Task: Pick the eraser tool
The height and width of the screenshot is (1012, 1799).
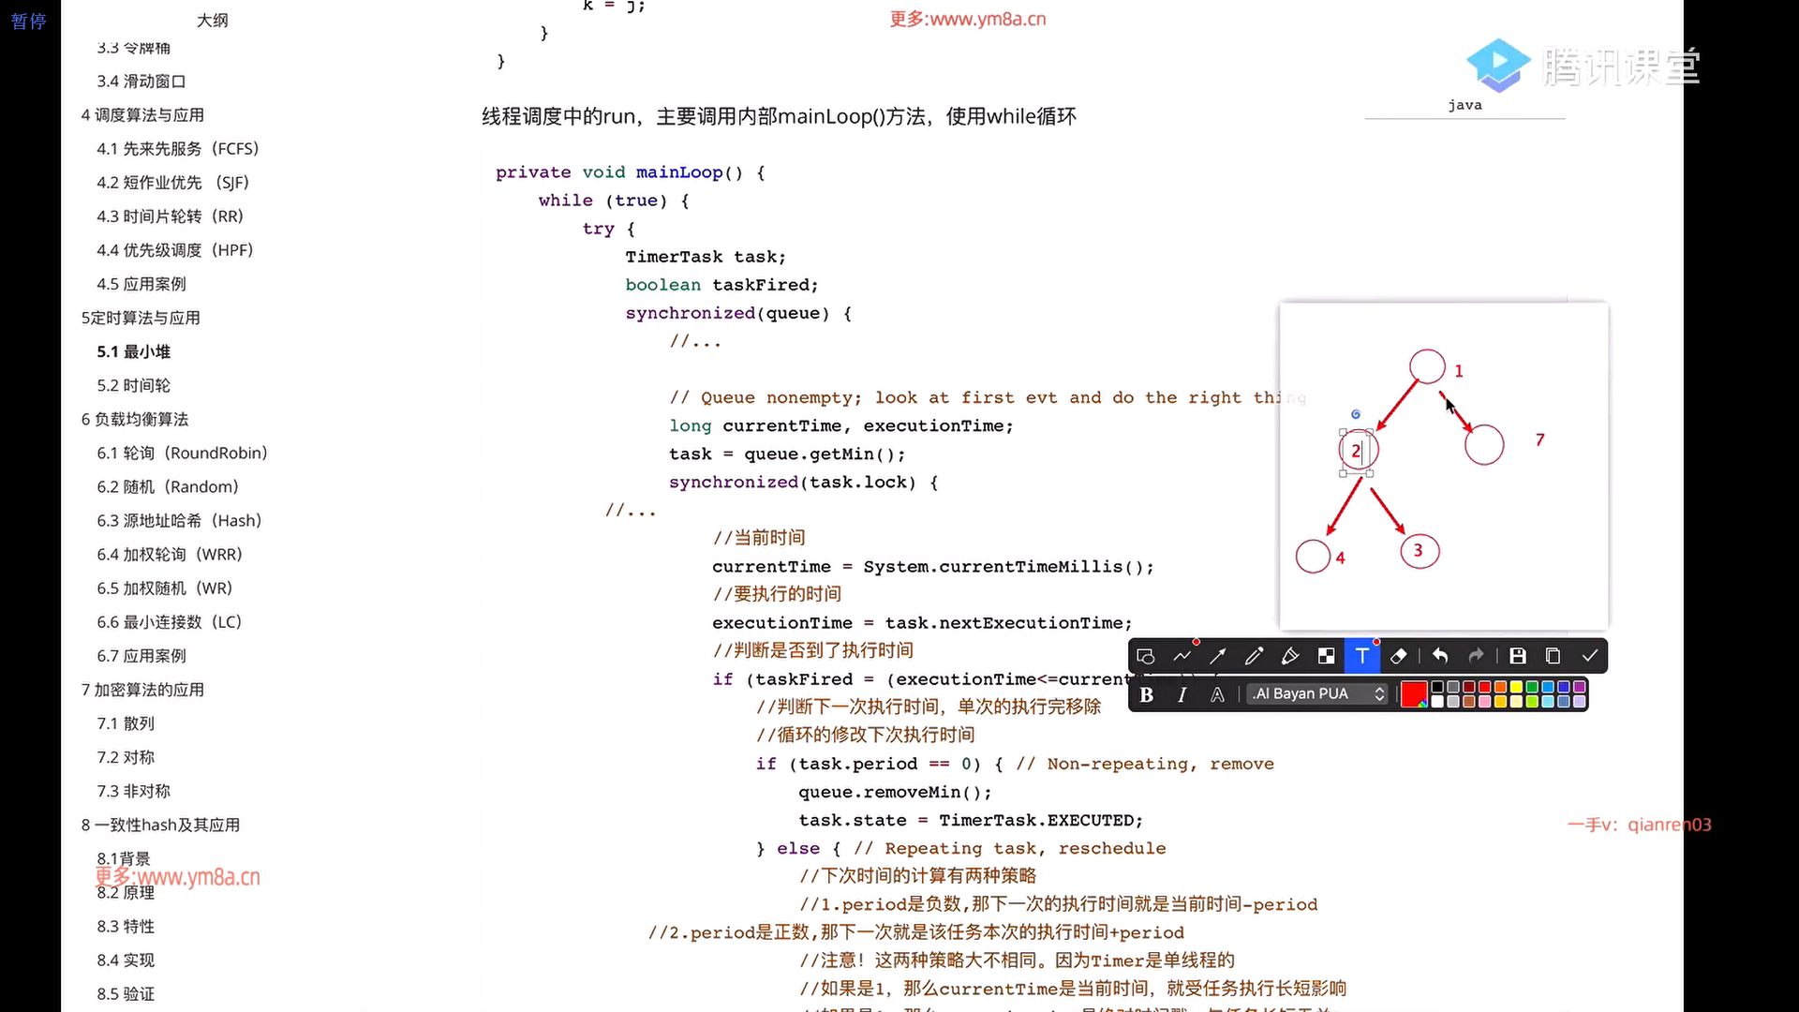Action: (1399, 656)
